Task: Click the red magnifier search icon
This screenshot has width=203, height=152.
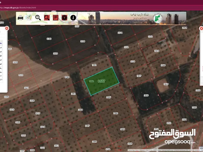Action: click(47, 18)
